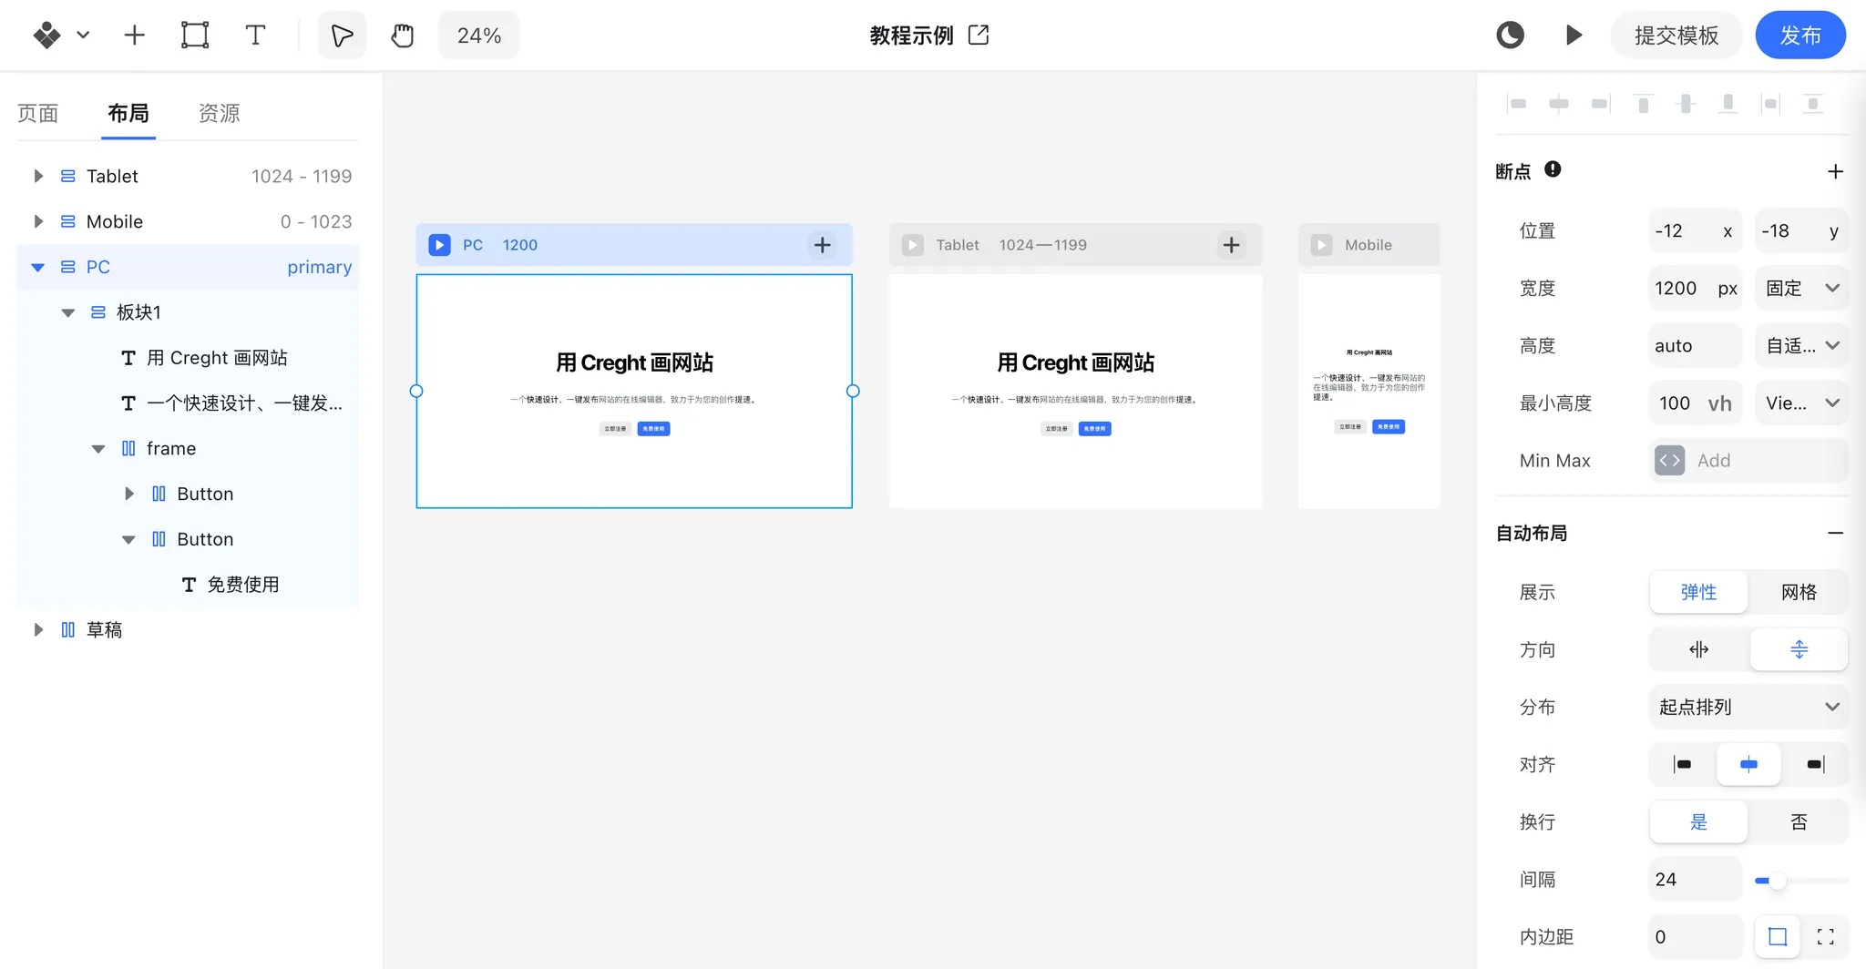
Task: Activate the pointer select tool
Action: (x=342, y=36)
